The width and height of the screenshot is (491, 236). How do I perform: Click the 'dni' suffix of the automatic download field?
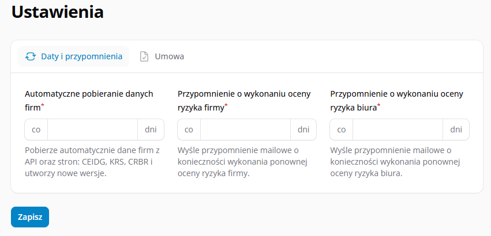(151, 130)
